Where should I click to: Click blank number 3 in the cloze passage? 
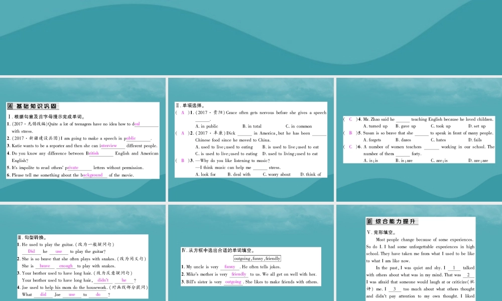pos(395,289)
